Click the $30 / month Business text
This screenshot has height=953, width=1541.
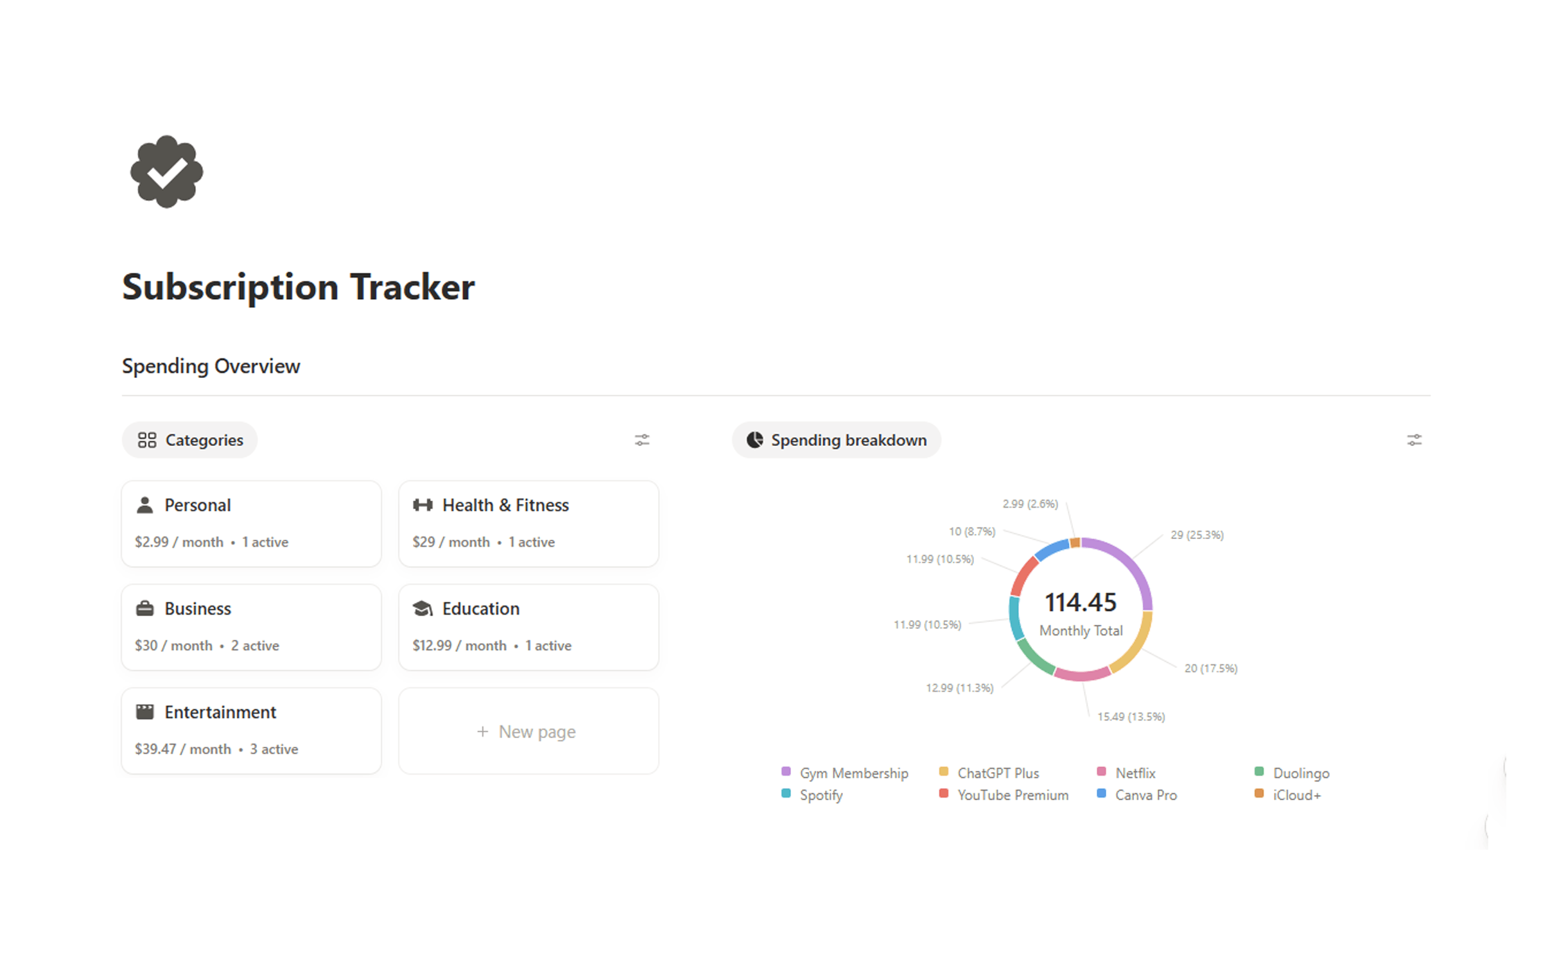click(173, 646)
